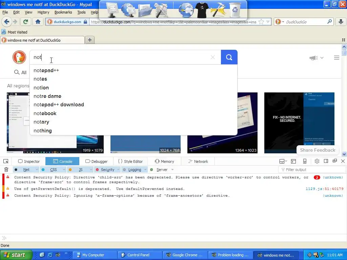Clear the search text with the X
The image size is (347, 260).
click(x=213, y=57)
